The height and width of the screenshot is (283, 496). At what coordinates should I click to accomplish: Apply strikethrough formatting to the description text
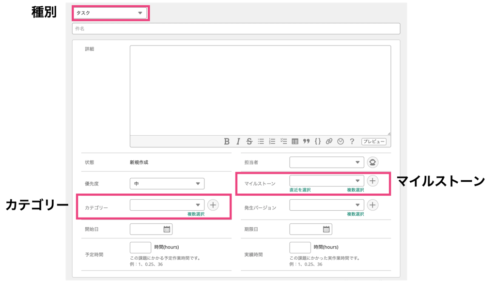click(249, 141)
